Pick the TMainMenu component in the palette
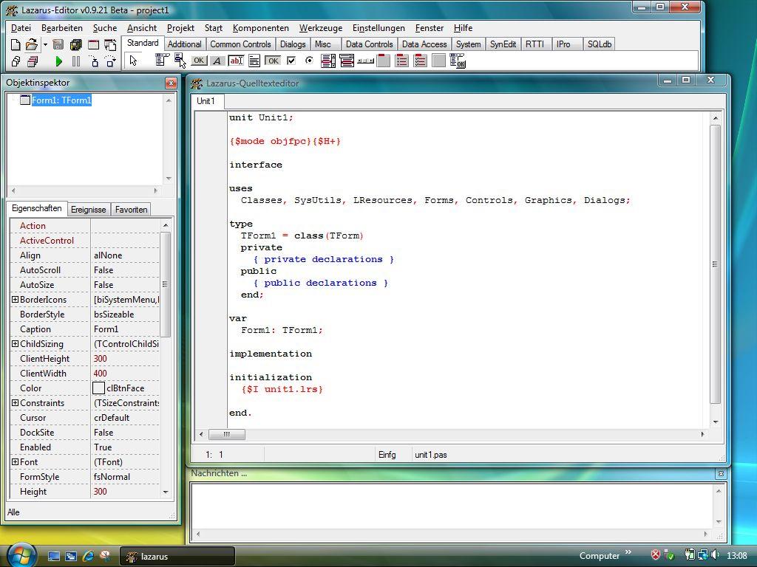 [x=162, y=61]
